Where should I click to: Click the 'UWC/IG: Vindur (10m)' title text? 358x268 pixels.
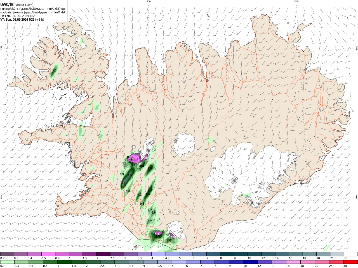[x=17, y=4]
